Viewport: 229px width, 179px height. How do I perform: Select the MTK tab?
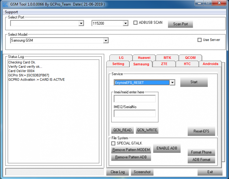[x=167, y=57]
